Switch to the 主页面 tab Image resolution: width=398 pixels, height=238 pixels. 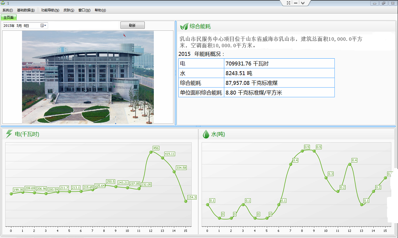click(x=8, y=17)
